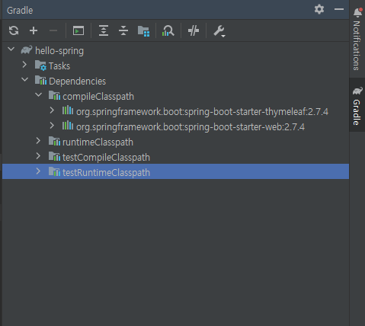
Task: Expand the runtimeClasspath node
Action: pos(38,141)
